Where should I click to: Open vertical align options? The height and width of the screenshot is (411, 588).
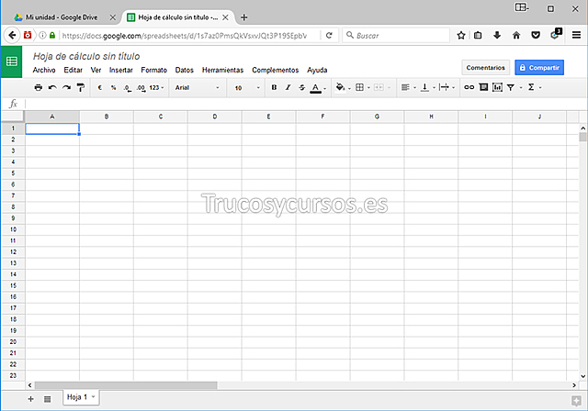click(x=428, y=87)
